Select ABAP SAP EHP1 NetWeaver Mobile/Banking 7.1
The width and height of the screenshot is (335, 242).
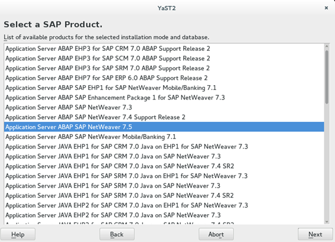164,88
